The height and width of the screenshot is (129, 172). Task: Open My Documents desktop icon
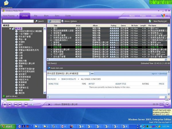pyautogui.click(x=6, y=4)
